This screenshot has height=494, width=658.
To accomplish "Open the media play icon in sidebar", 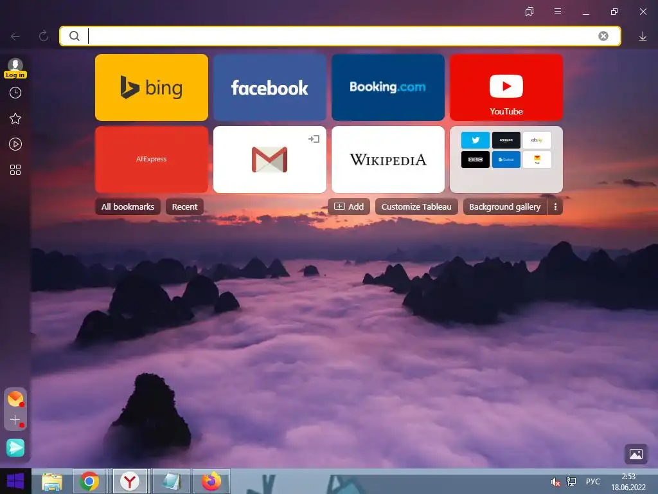I will click(x=15, y=144).
